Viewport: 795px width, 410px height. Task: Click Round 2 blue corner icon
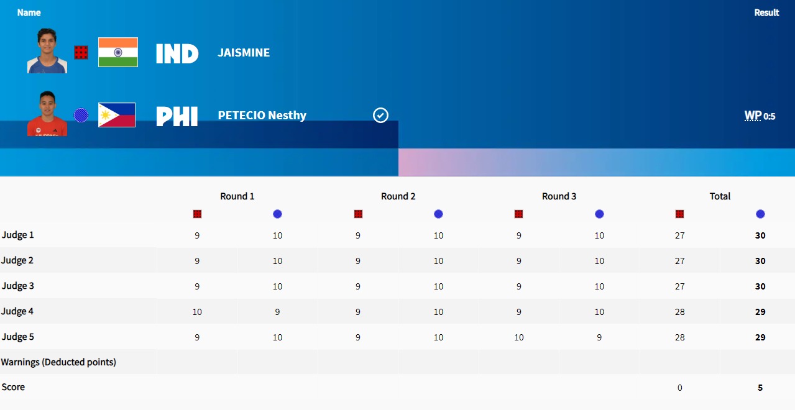[x=438, y=214]
